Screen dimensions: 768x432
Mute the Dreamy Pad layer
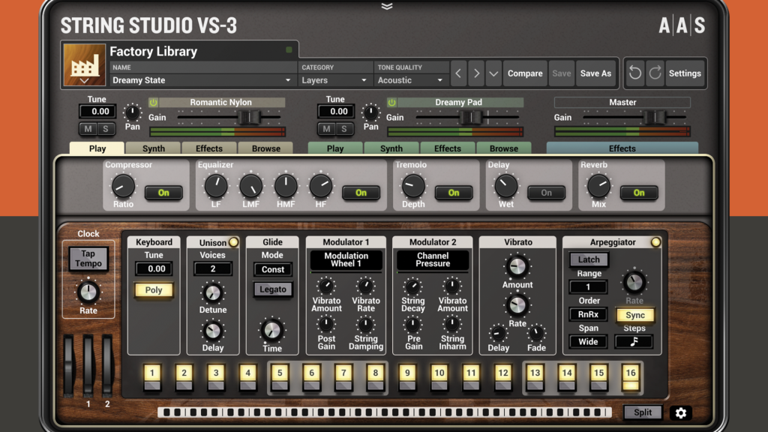(x=327, y=129)
